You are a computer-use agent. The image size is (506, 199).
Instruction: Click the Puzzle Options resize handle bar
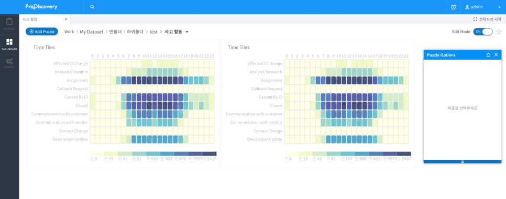pos(463,162)
